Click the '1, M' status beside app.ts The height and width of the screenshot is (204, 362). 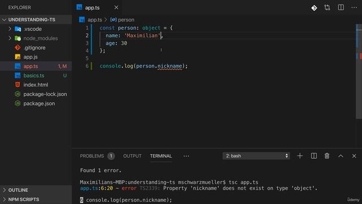pyautogui.click(x=62, y=66)
